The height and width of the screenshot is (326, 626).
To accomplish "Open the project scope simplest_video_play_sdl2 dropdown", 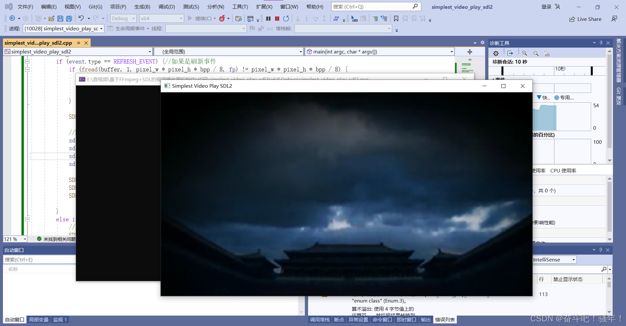I will coord(78,52).
